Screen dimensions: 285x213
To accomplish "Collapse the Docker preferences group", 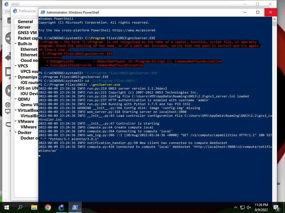I will (x=16, y=132).
